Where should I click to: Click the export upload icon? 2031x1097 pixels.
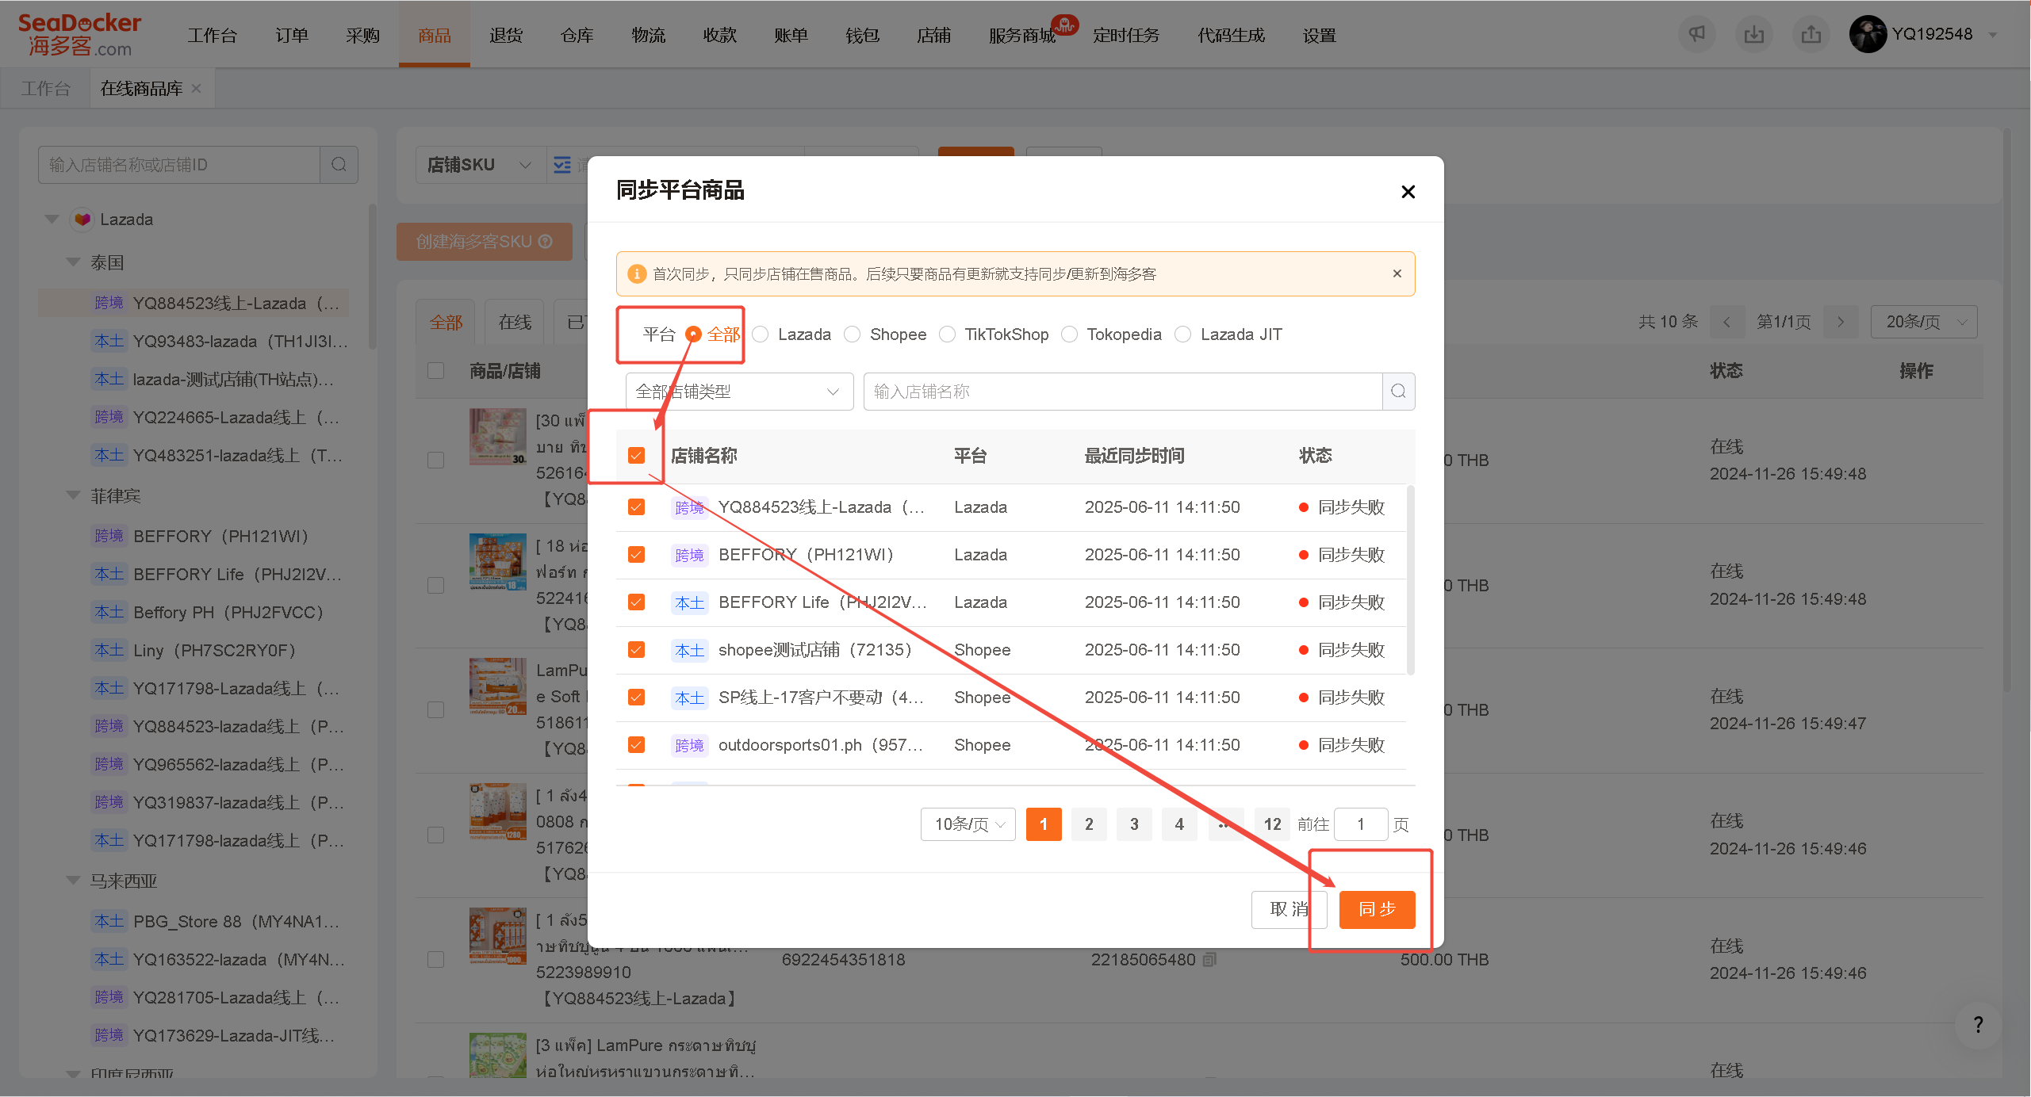pos(1811,35)
